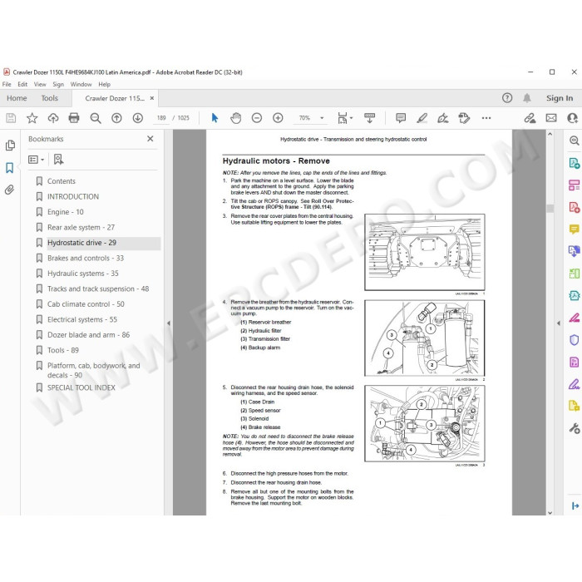582x582 pixels.
Task: Open the Export PDF tool in right pane
Action: 574,163
